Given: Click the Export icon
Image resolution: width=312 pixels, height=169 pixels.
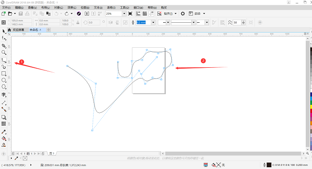Looking at the screenshot, I should (x=93, y=13).
